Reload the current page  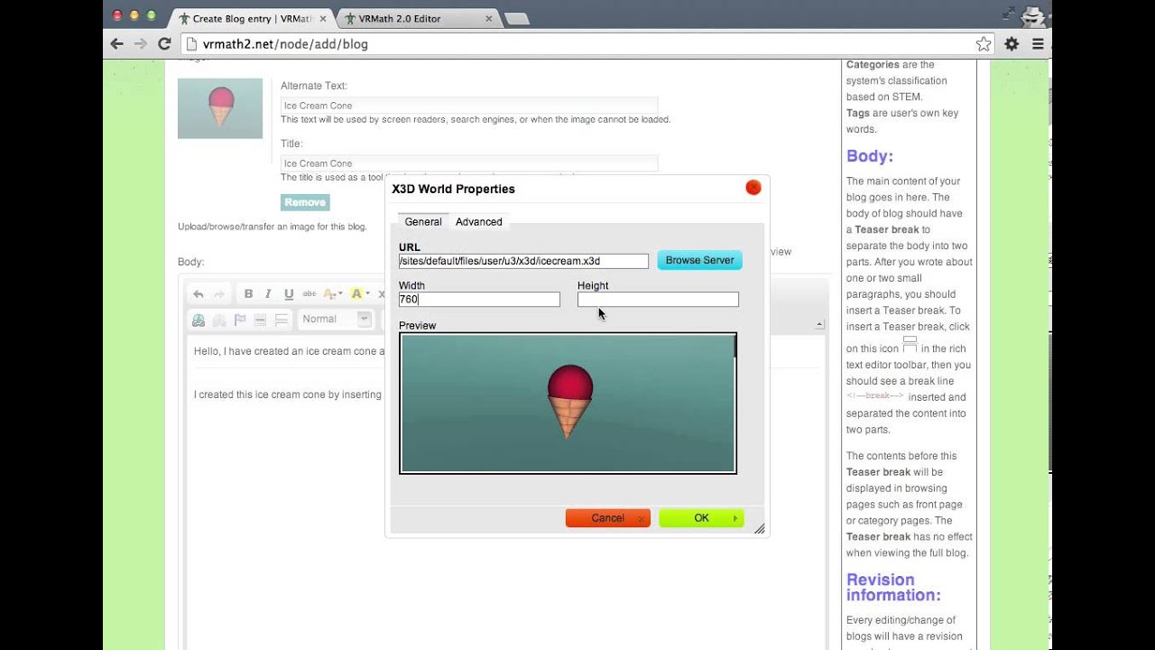point(164,43)
